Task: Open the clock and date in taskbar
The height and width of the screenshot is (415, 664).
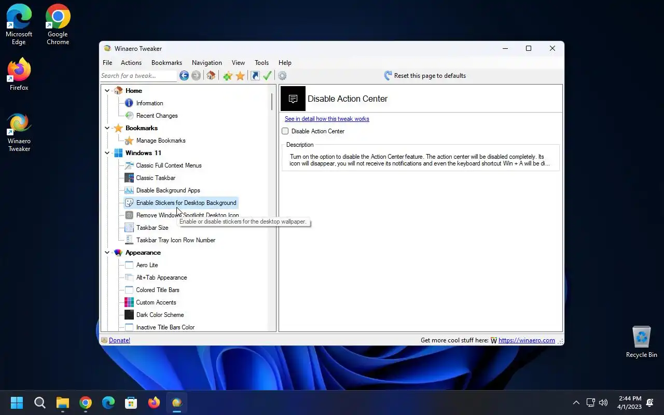Action: [630, 403]
